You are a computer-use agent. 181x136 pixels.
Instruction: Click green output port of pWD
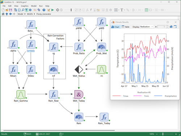tap(107, 26)
